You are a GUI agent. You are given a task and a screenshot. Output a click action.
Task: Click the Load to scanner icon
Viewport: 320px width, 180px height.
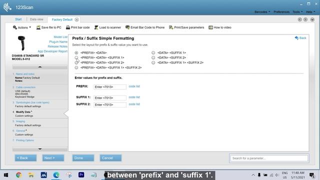[x=96, y=27]
